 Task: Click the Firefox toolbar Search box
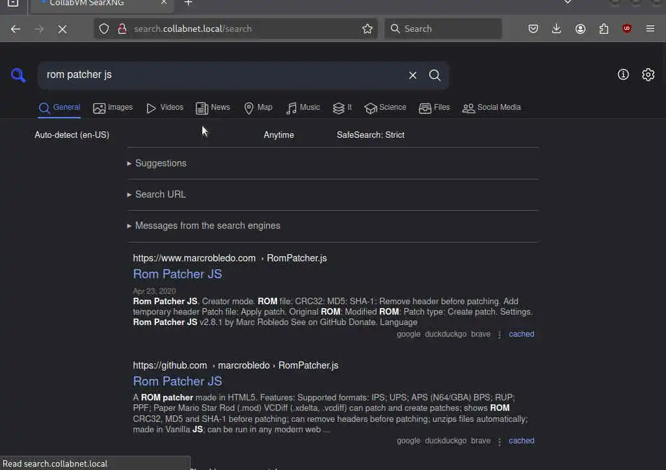(x=443, y=29)
